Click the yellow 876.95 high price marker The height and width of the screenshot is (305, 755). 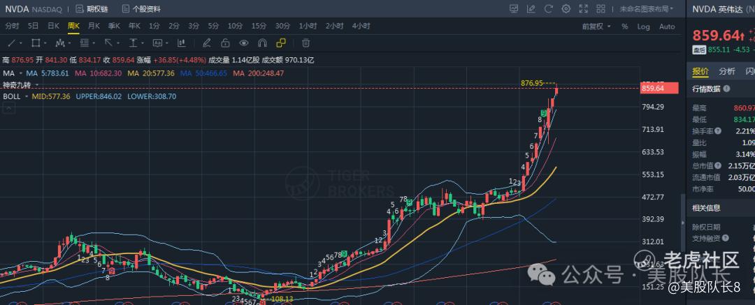531,83
